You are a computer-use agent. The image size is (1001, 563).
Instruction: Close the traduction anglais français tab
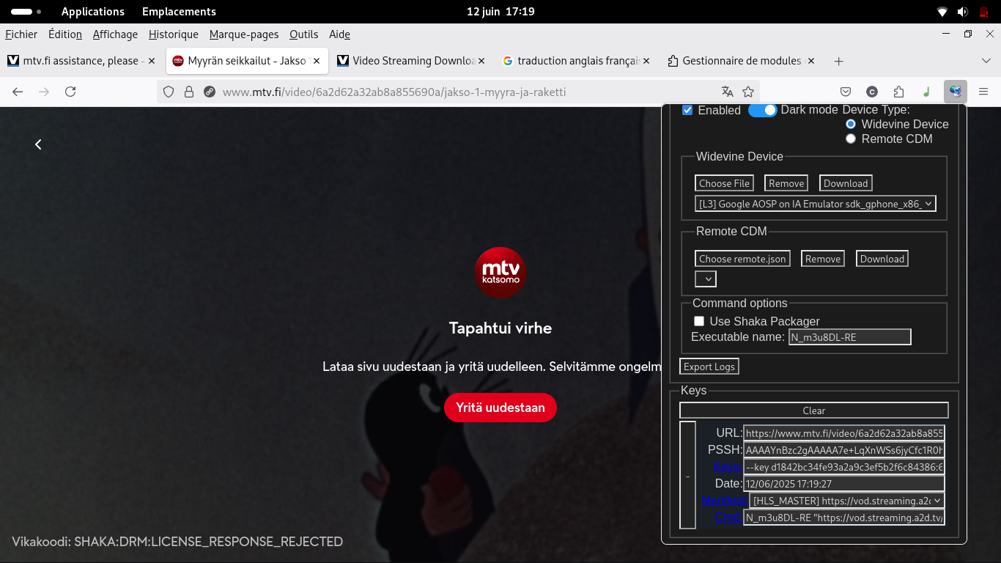point(646,61)
